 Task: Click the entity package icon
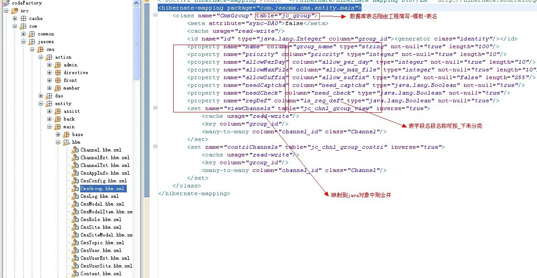coord(49,104)
